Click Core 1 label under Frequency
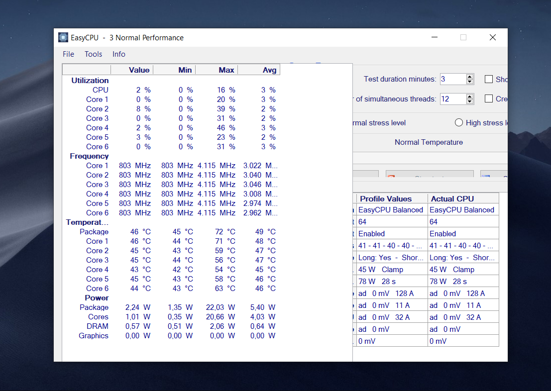 [98, 166]
